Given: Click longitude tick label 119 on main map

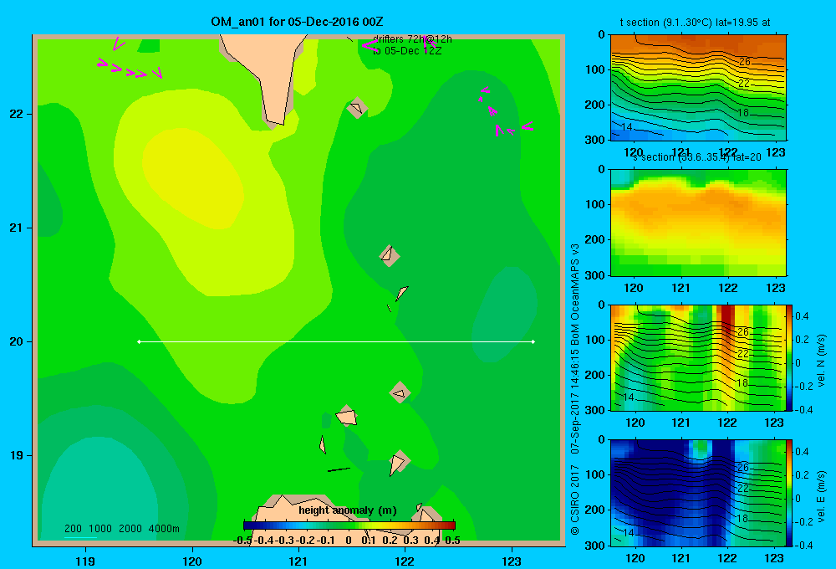Looking at the screenshot, I should coord(85,561).
